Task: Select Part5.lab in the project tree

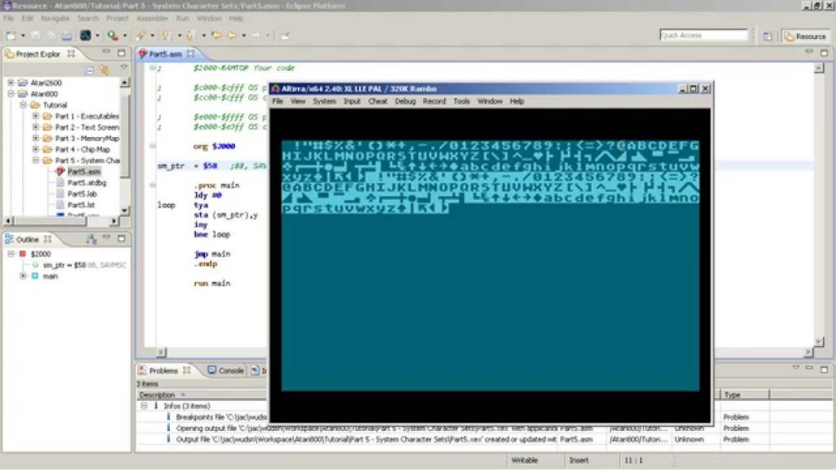Action: (x=81, y=194)
